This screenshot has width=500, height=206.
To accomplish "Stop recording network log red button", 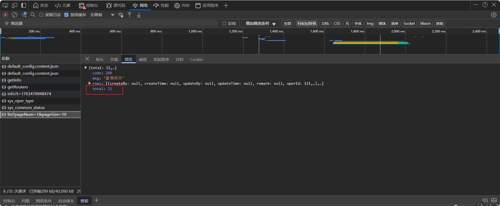I will point(5,15).
